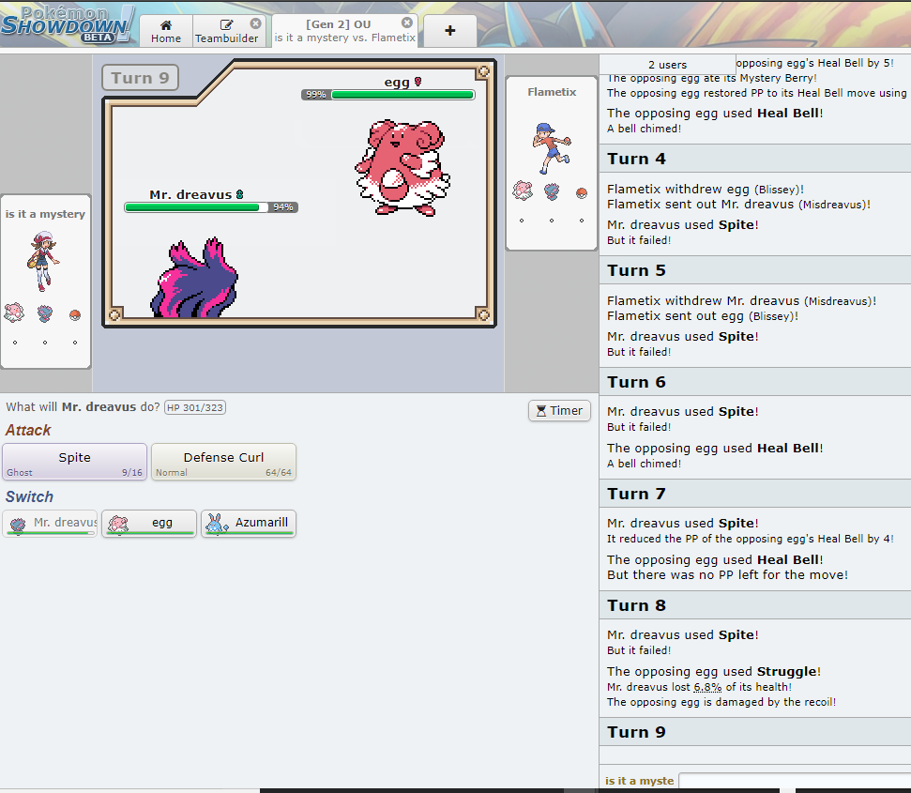Click Flametix's trainer avatar

552,148
